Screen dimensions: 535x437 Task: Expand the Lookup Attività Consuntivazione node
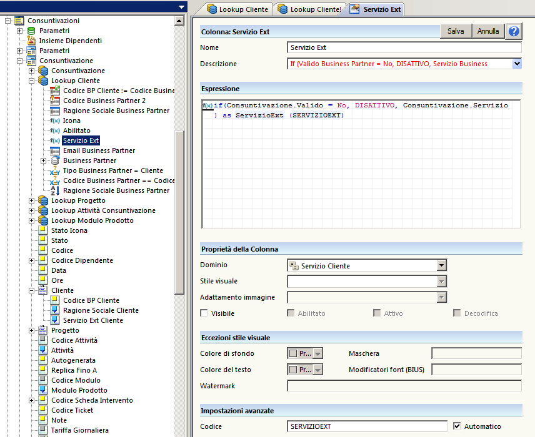(x=32, y=210)
